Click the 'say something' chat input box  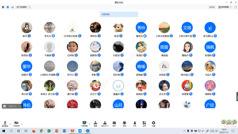pyautogui.click(x=13, y=106)
